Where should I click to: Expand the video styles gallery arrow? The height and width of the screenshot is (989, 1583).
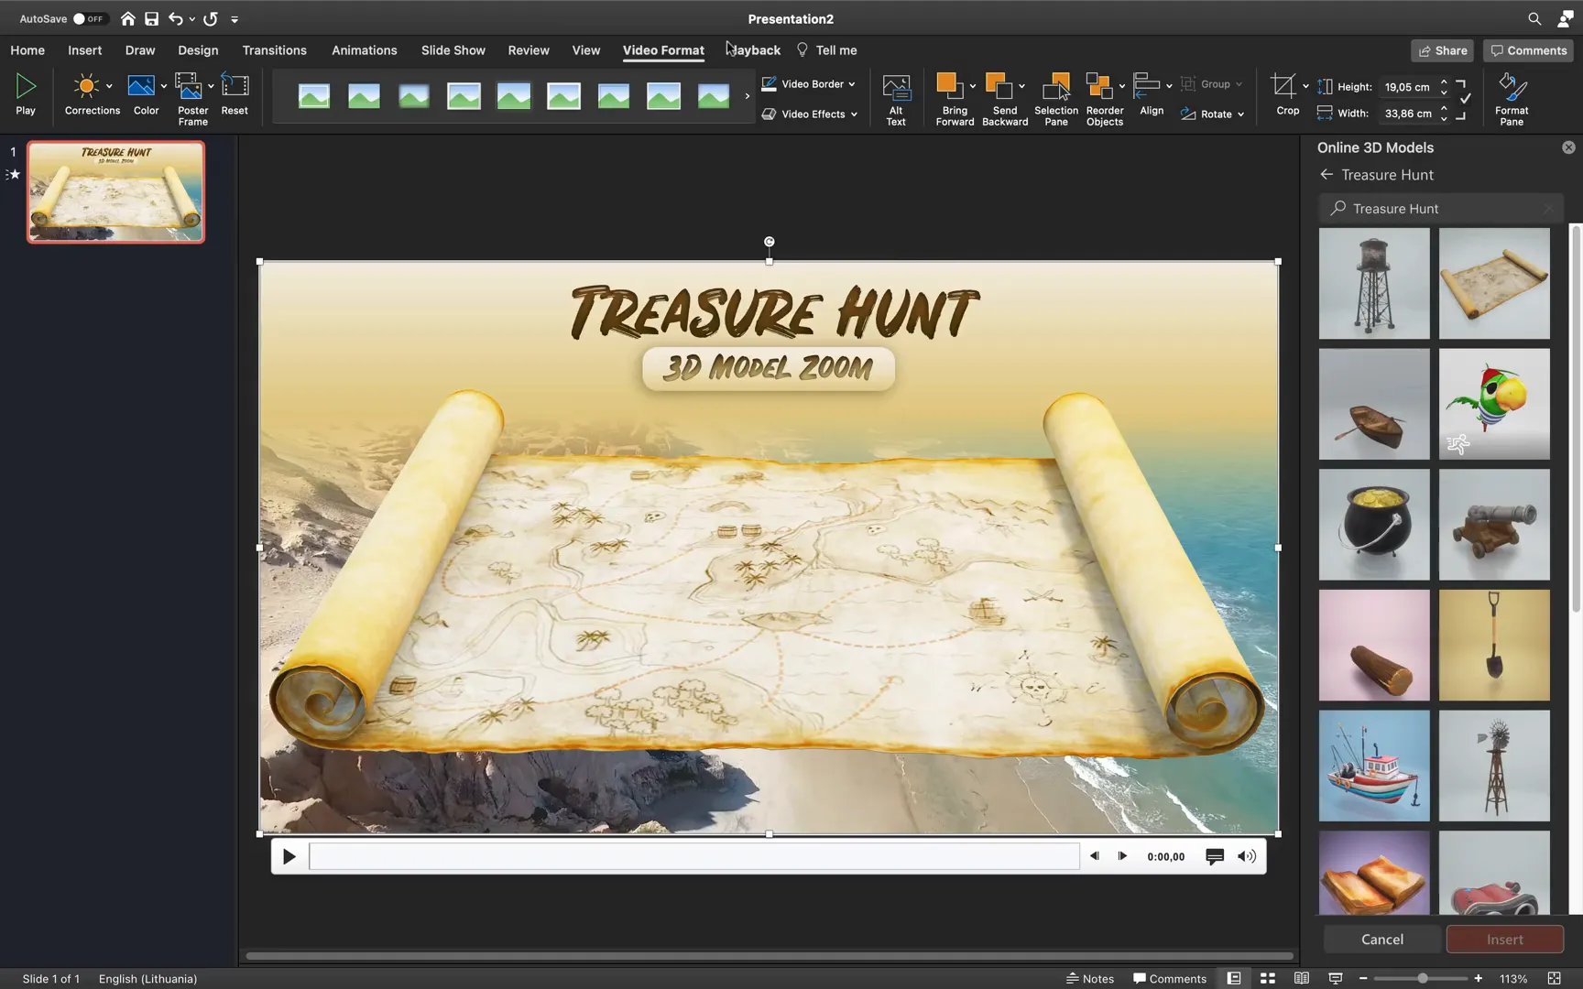[748, 95]
